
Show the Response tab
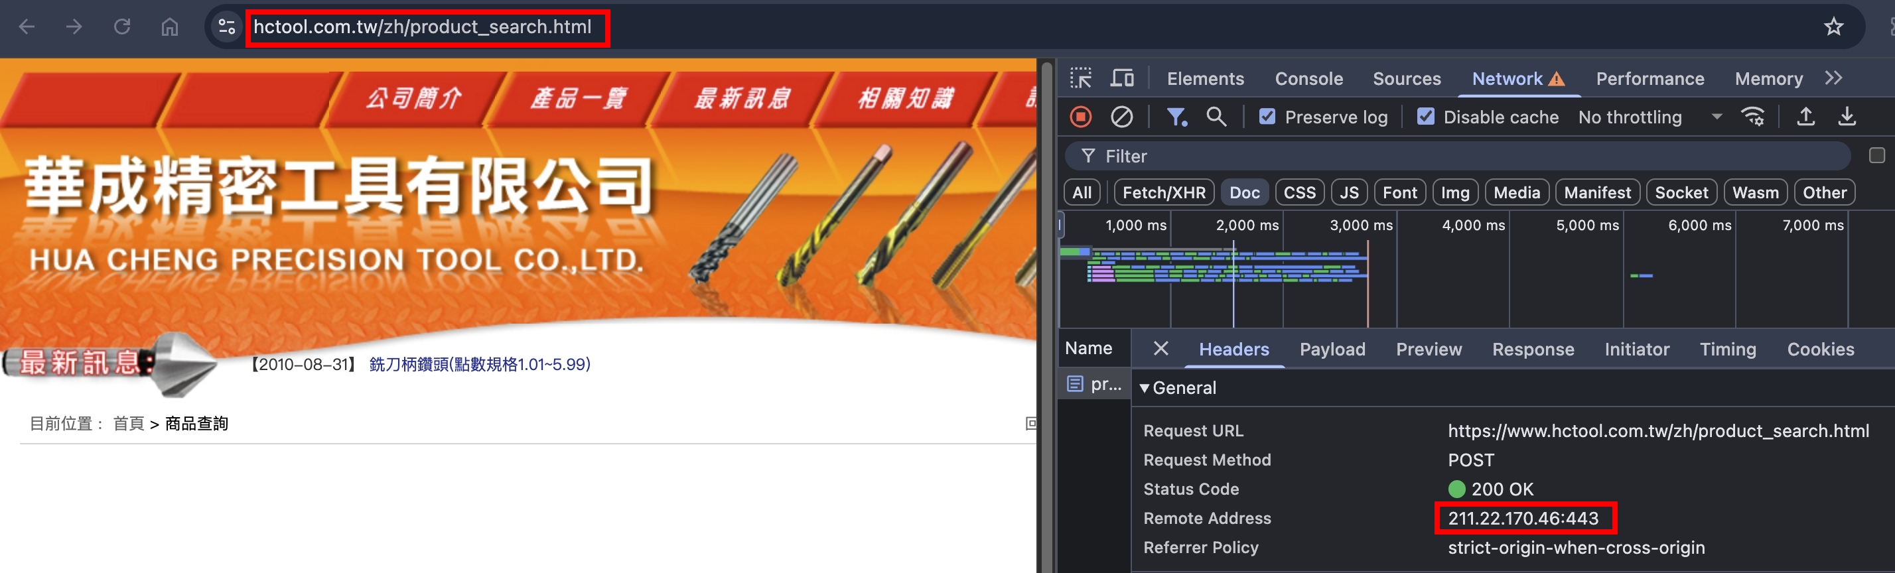click(1533, 350)
